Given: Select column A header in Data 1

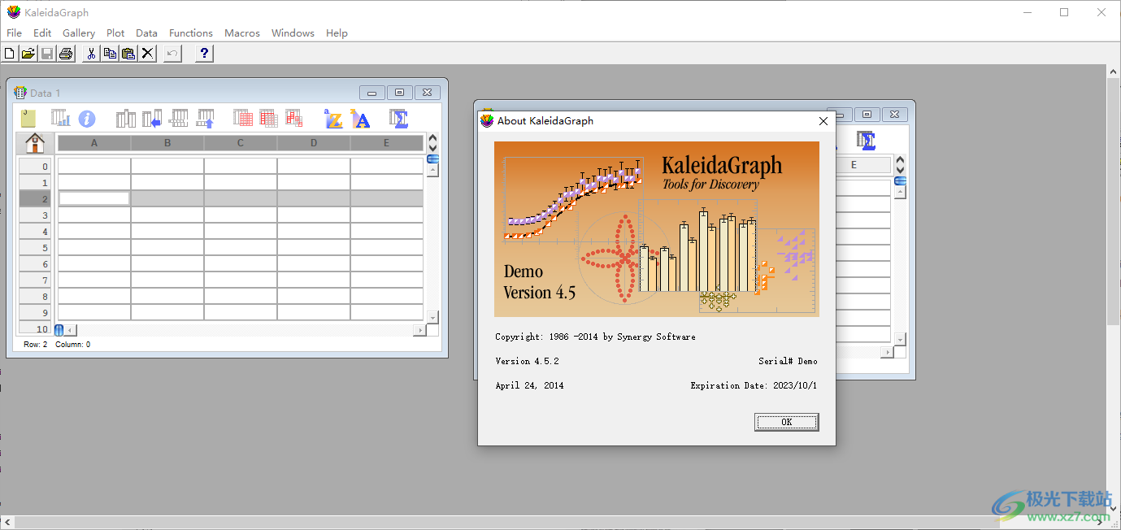Looking at the screenshot, I should pos(94,143).
